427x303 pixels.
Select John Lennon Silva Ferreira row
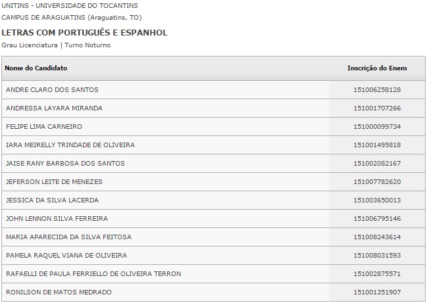57,218
